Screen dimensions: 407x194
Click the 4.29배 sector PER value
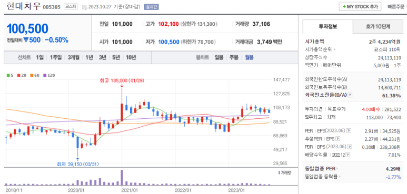[x=393, y=169]
